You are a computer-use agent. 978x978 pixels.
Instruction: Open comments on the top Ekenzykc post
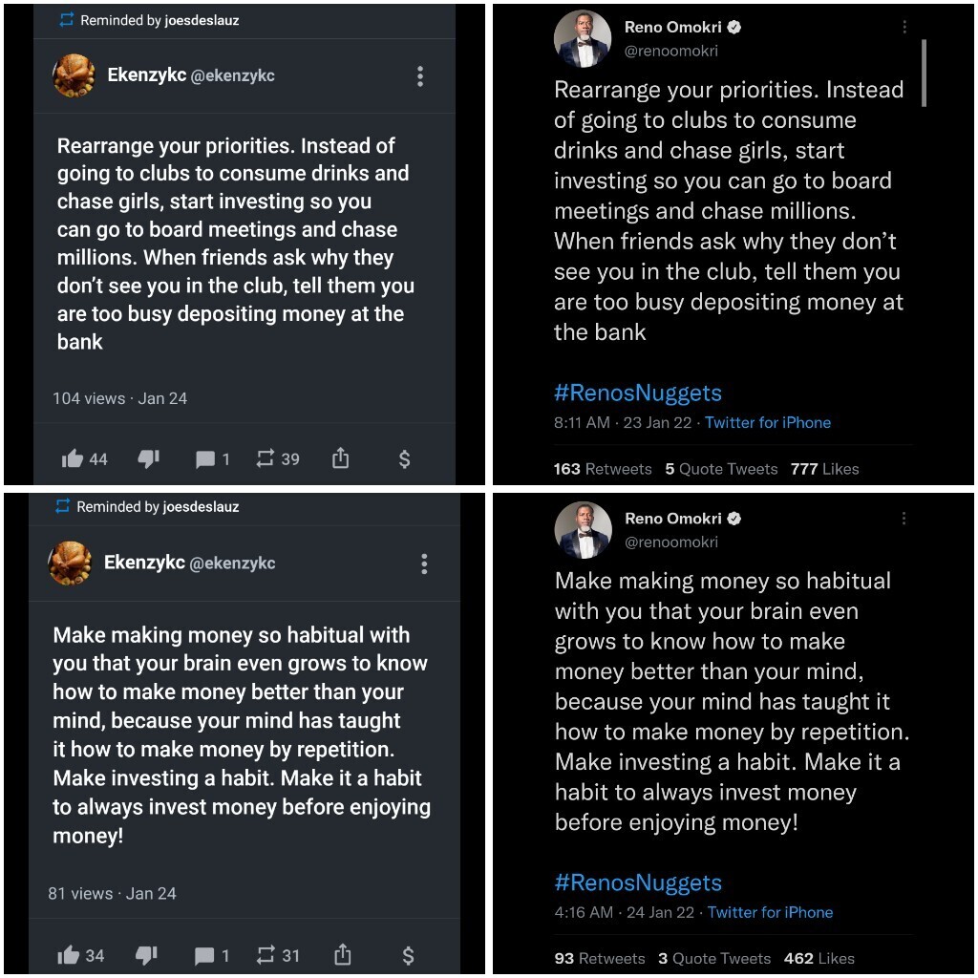pyautogui.click(x=205, y=459)
